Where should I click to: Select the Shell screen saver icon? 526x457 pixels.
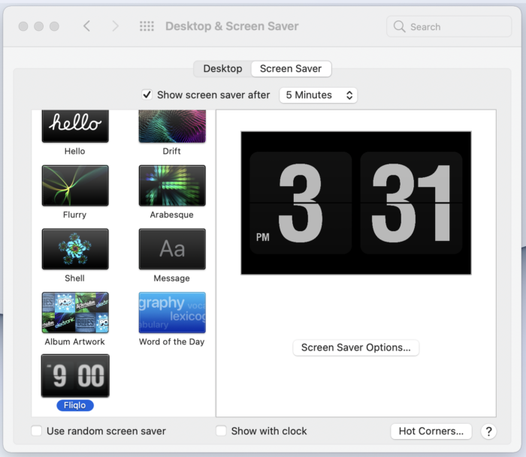(75, 249)
